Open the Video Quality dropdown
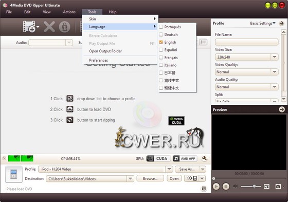 (275, 72)
